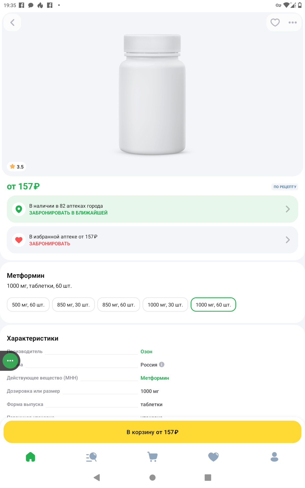Tap the green floating chat bubble
This screenshot has height=488, width=305.
tap(10, 361)
